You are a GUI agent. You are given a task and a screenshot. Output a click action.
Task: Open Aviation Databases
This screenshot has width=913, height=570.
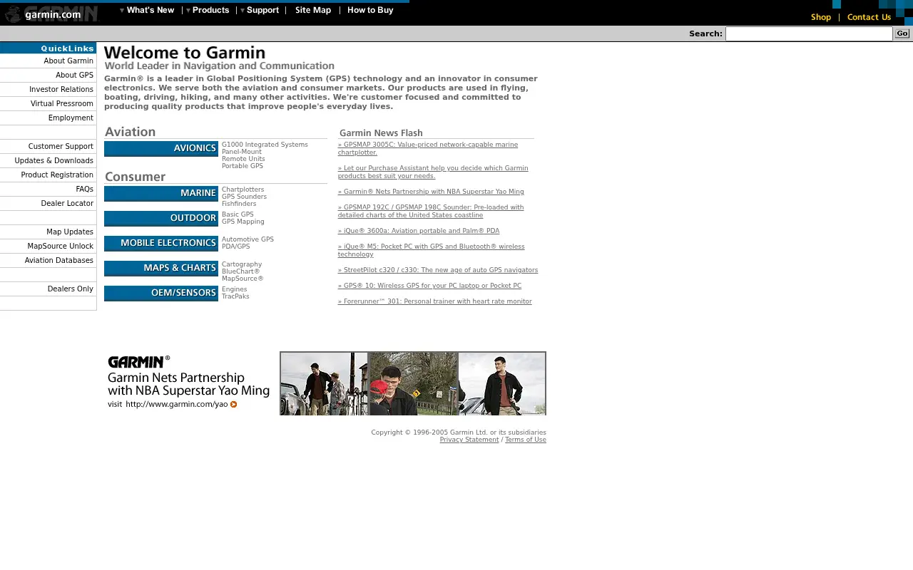(x=59, y=261)
